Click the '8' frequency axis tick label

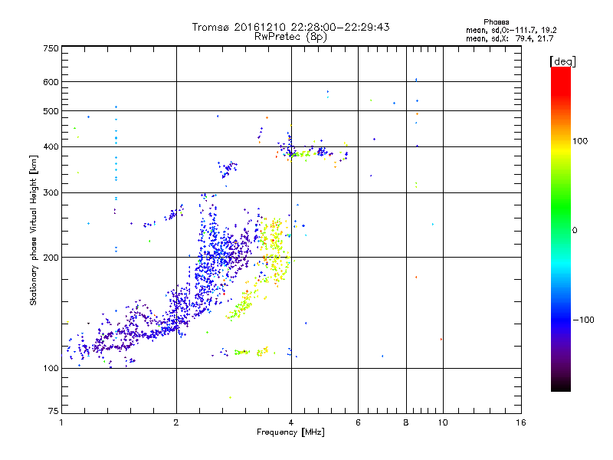[x=406, y=422]
